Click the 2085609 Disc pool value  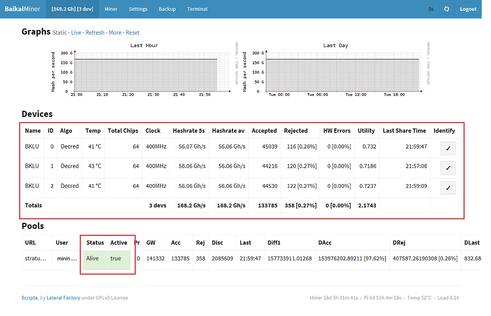[222, 259]
